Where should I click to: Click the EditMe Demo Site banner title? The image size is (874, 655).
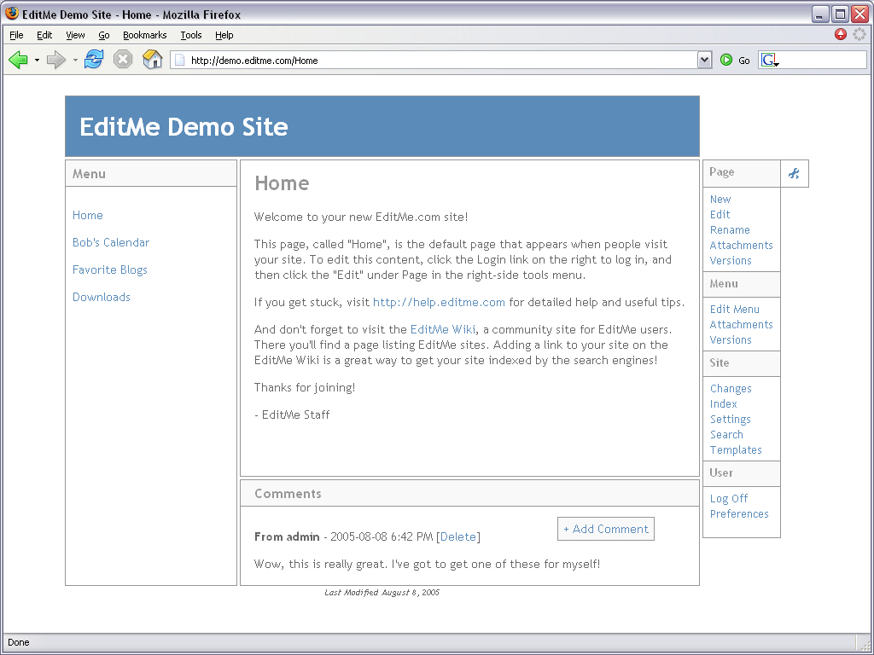[x=184, y=126]
